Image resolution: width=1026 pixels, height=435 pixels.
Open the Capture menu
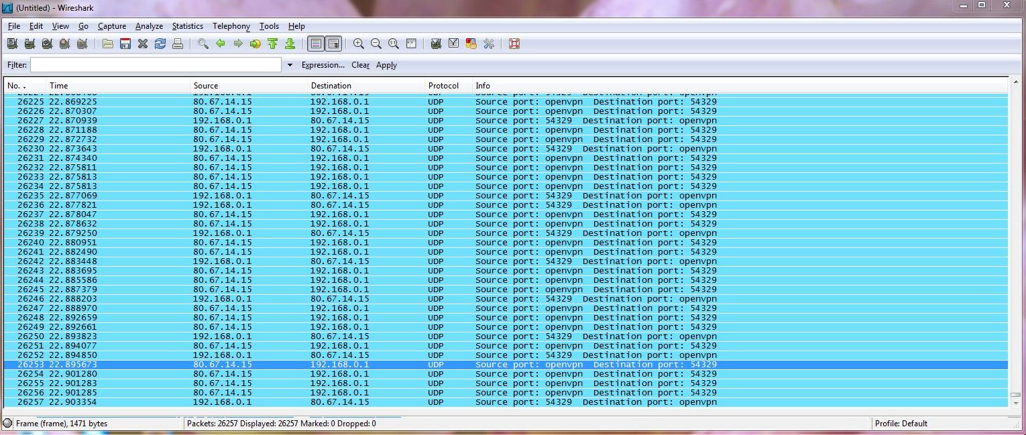pyautogui.click(x=112, y=26)
